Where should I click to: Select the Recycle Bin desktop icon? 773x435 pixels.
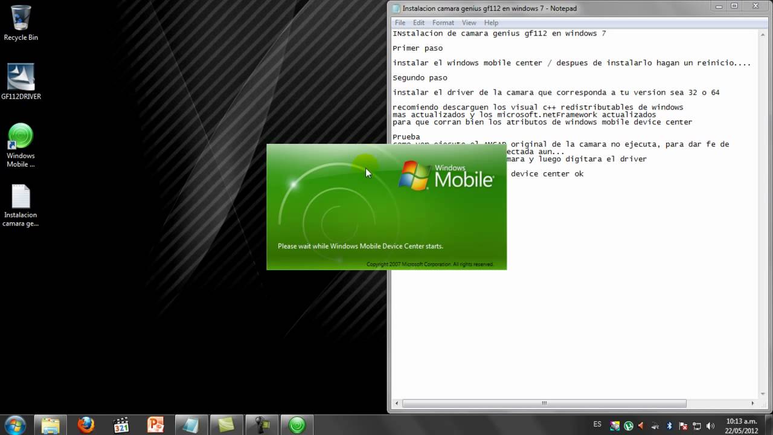[x=21, y=23]
